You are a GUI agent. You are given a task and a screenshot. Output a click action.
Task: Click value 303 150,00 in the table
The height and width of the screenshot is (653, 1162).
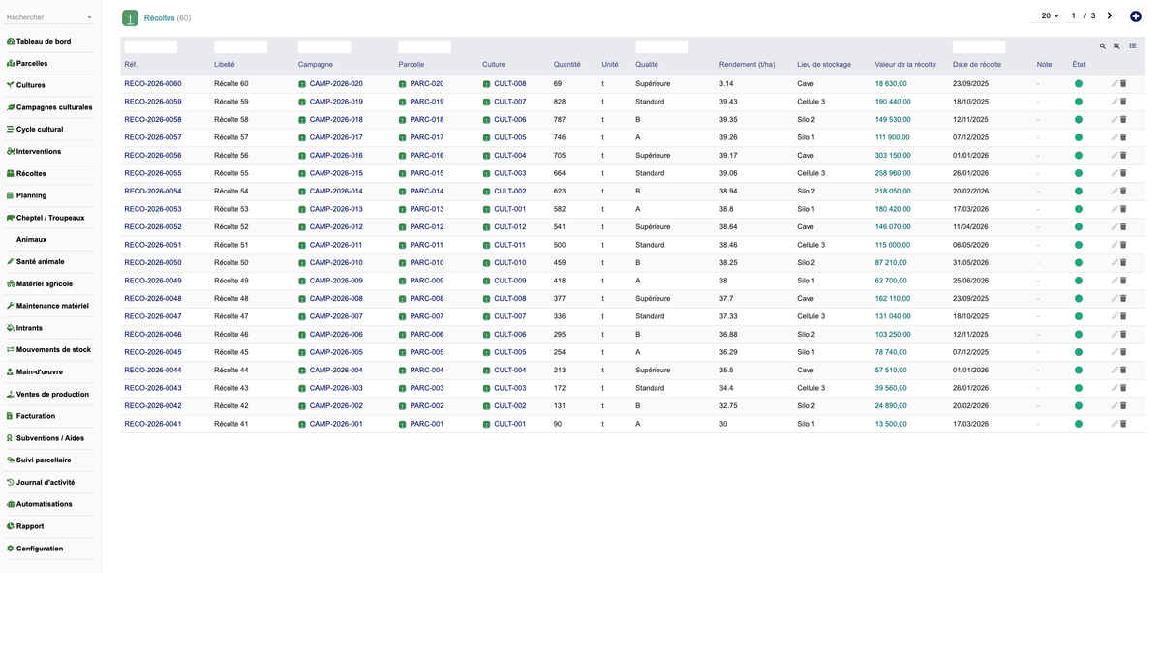pyautogui.click(x=893, y=156)
